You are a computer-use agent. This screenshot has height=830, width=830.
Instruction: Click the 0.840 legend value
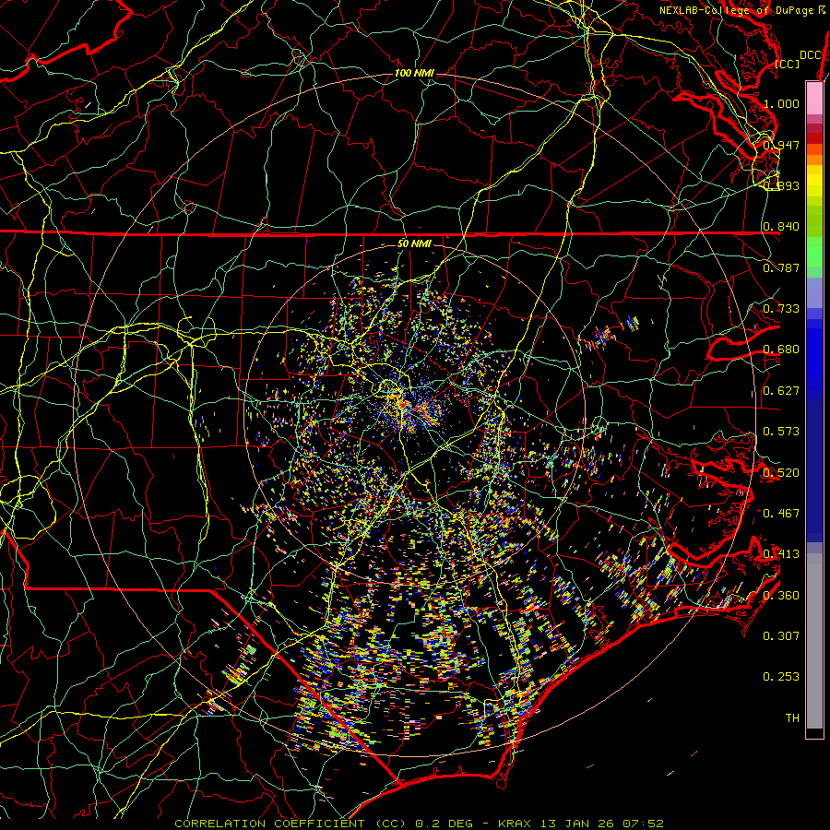(x=781, y=227)
